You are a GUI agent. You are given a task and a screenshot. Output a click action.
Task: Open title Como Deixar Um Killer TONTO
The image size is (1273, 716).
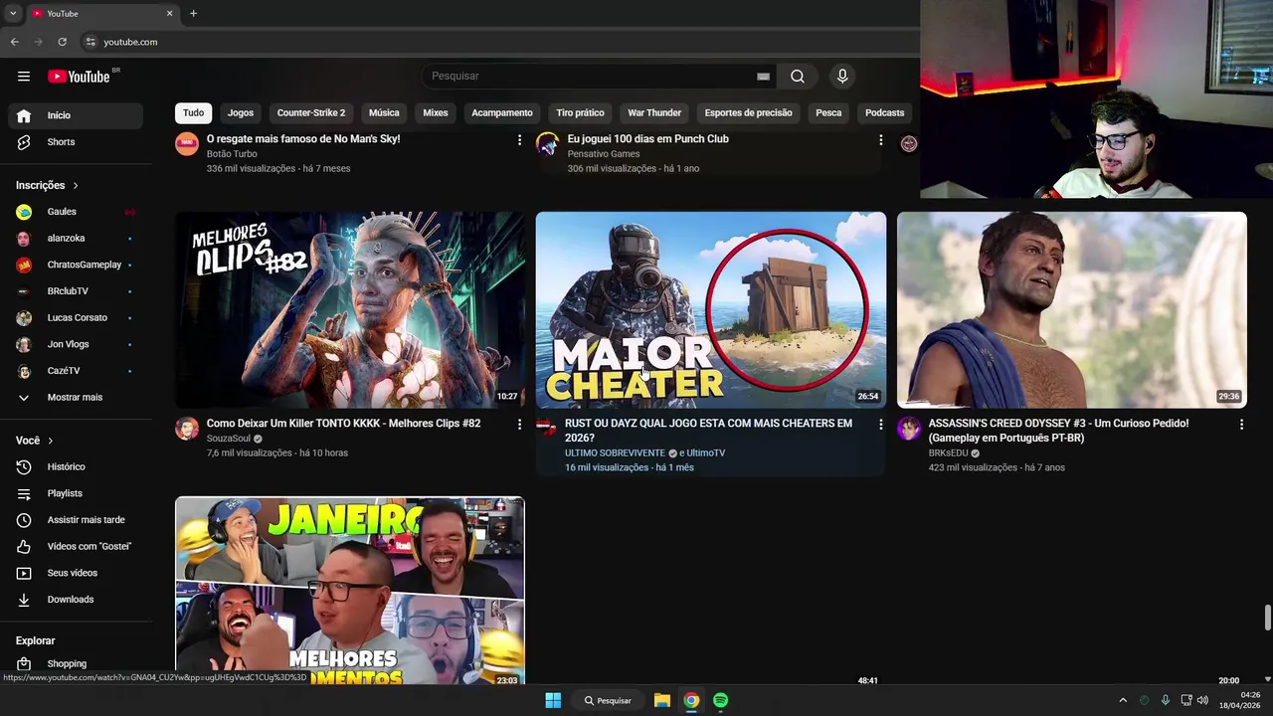pos(343,424)
